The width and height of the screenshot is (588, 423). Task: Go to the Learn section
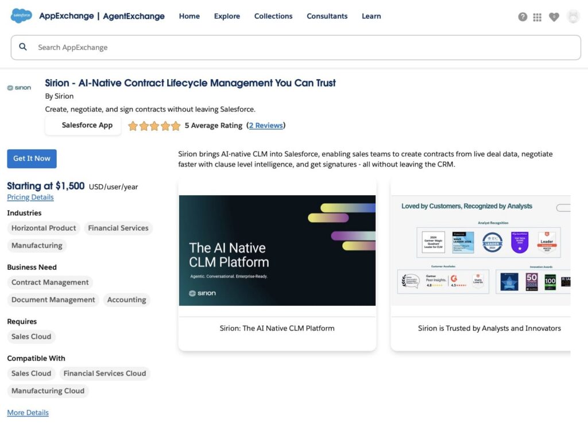click(371, 16)
